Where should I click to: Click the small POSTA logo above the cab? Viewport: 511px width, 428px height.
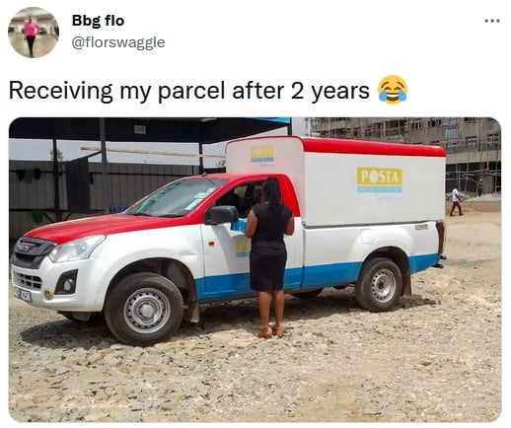point(262,153)
